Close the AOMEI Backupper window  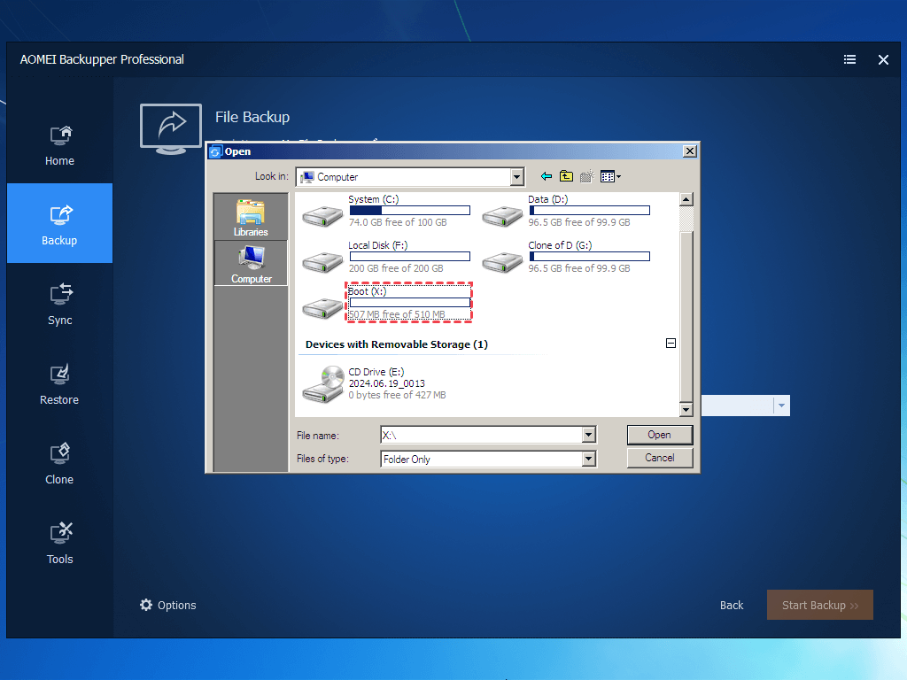(x=883, y=59)
